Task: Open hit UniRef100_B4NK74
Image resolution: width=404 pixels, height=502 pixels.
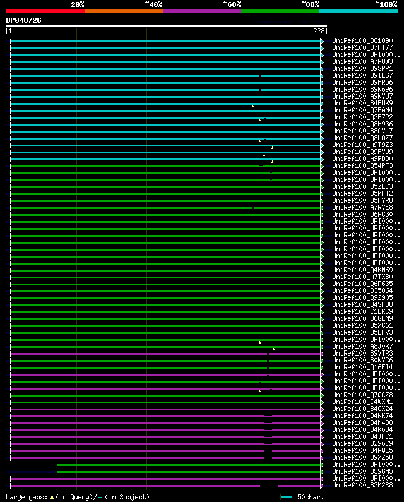Action: 362,416
